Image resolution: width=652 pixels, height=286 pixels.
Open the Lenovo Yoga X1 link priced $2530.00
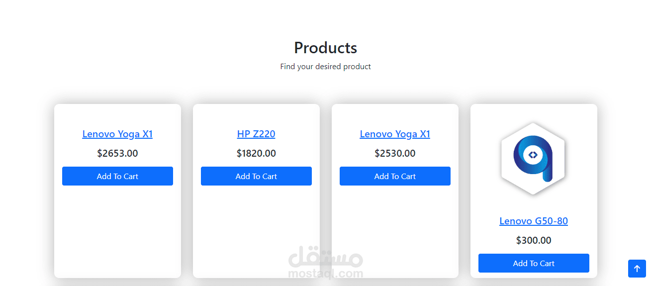tap(395, 134)
